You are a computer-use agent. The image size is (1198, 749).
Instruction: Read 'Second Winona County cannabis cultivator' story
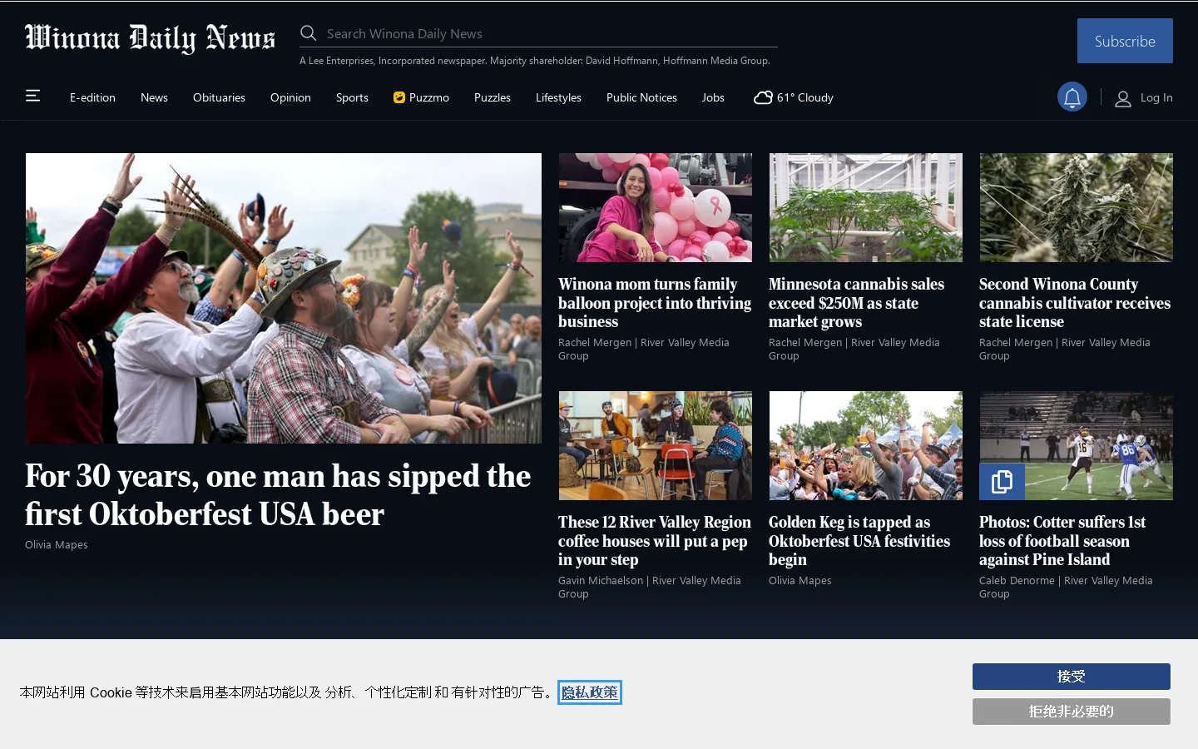tap(1075, 303)
